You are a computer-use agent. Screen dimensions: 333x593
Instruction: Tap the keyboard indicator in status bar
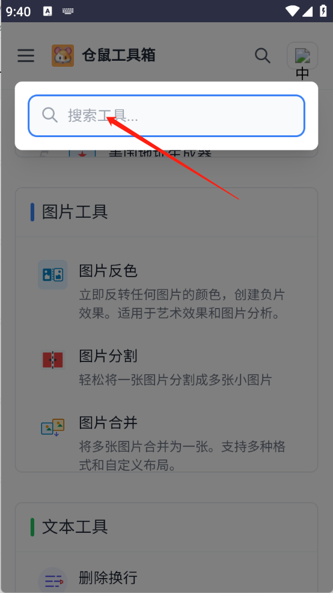pos(68,11)
